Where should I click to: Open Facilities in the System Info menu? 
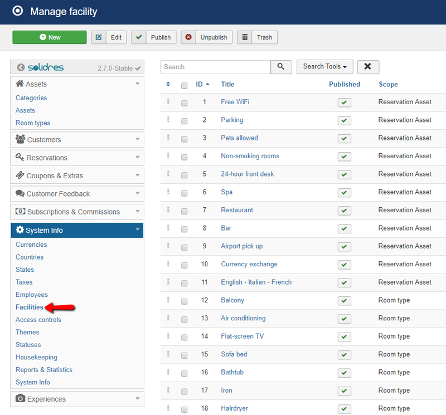pos(29,307)
